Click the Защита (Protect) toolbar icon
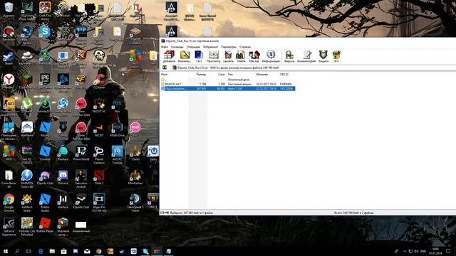456x256 pixels. (x=323, y=56)
